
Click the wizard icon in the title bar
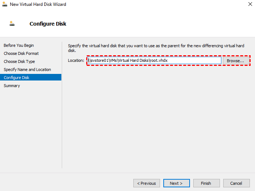(4, 4)
